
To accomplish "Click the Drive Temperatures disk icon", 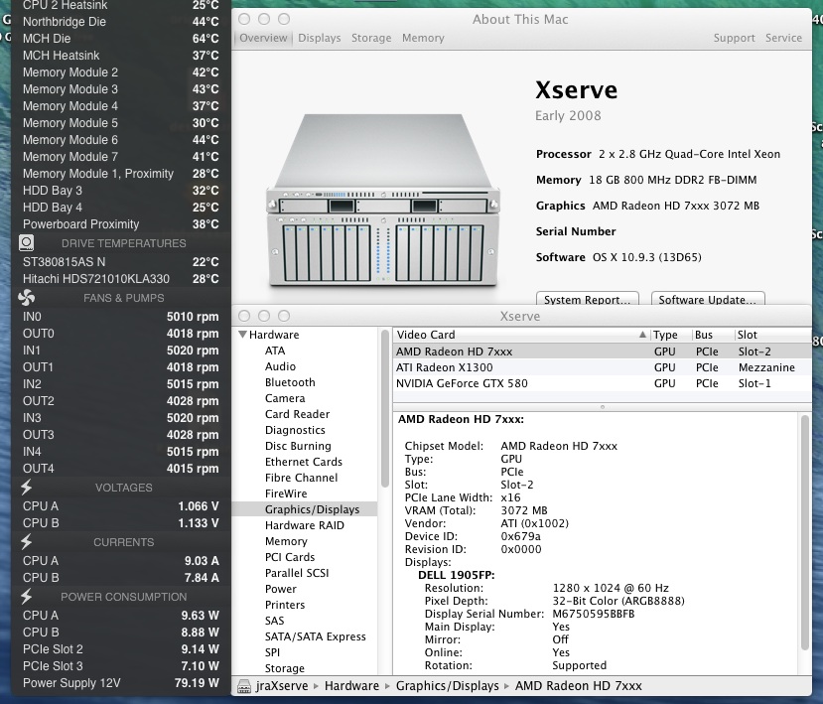I will point(27,243).
